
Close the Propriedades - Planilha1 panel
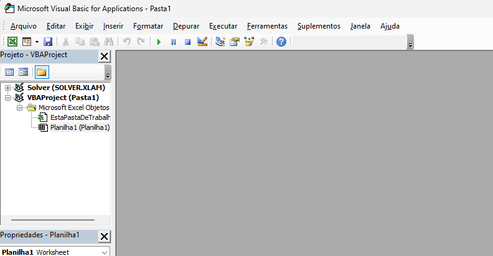coord(104,236)
